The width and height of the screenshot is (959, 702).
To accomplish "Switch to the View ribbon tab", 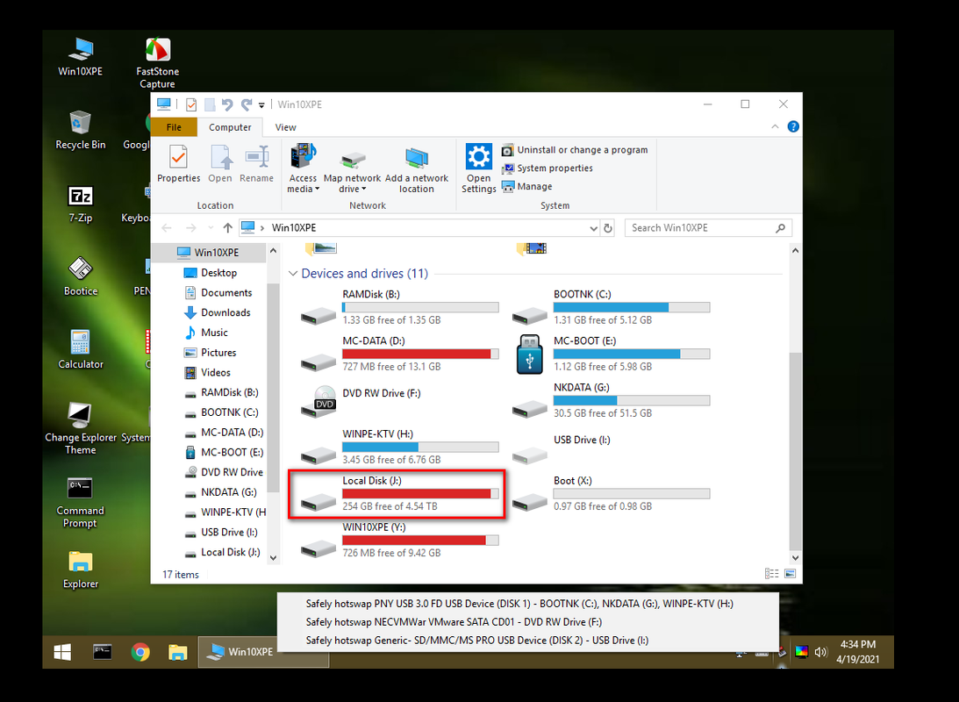I will coord(286,127).
